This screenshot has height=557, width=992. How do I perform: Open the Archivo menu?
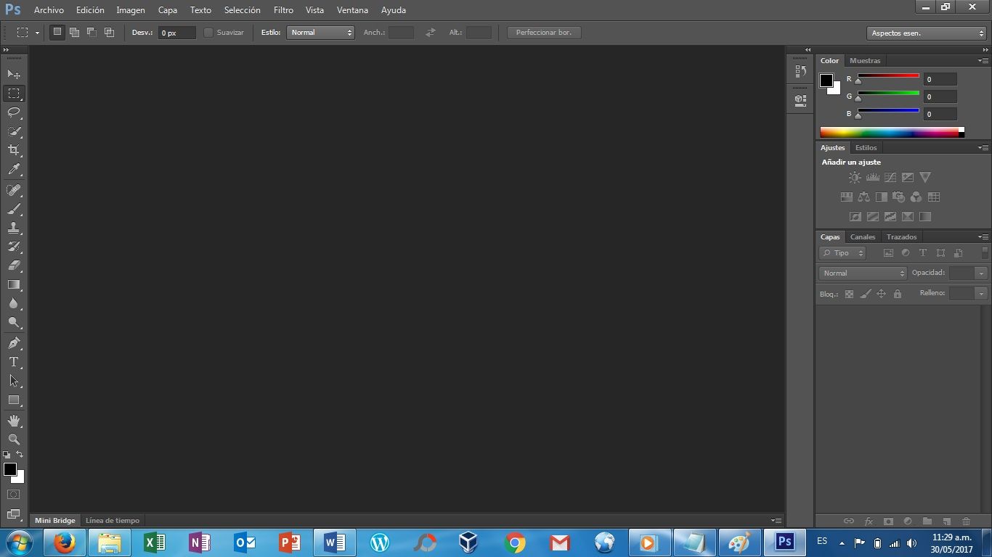coord(49,10)
